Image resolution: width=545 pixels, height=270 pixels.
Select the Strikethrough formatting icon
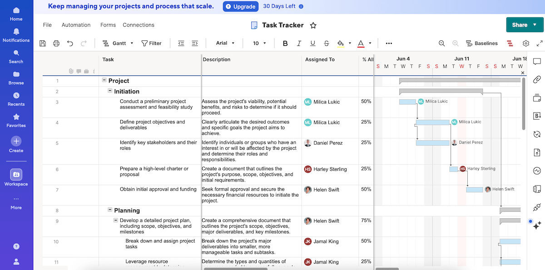(x=327, y=43)
